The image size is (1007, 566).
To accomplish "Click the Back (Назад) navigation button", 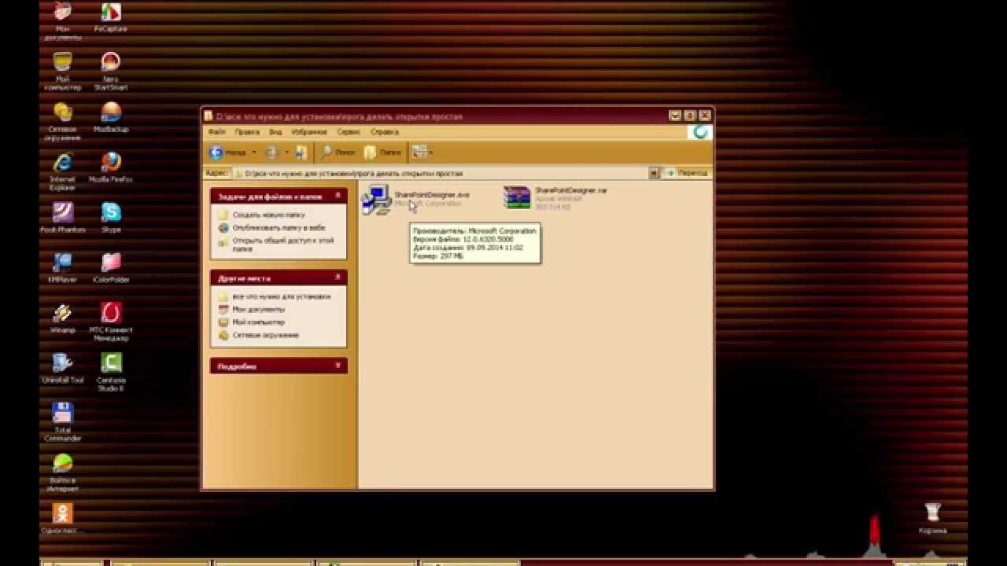I will (x=227, y=153).
